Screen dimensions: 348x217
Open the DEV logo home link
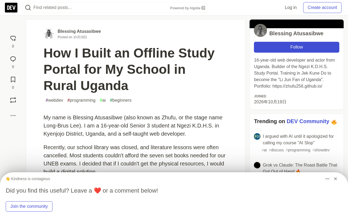11,8
